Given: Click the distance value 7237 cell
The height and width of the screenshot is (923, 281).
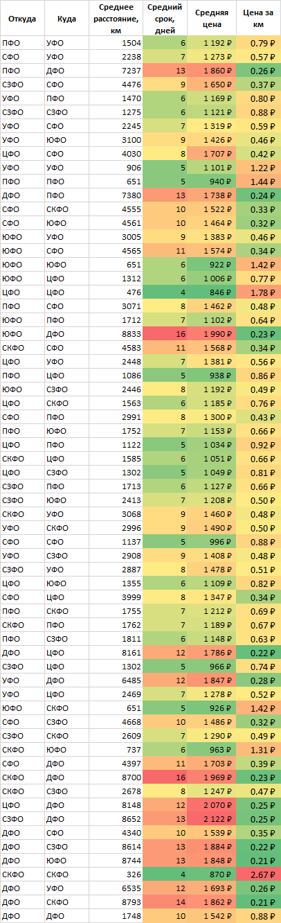Looking at the screenshot, I should pyautogui.click(x=116, y=71).
